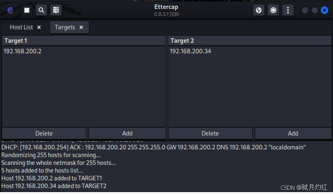Click the Target 1 column header
This screenshot has height=194, width=333.
click(84, 40)
